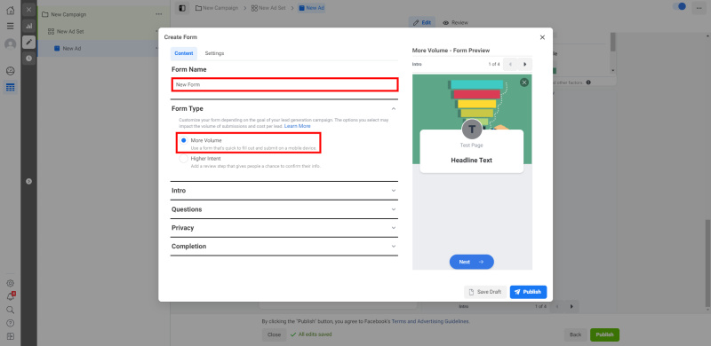Open Terms and Advertising Guidelines link
This screenshot has height=346, width=711.
tap(430, 321)
